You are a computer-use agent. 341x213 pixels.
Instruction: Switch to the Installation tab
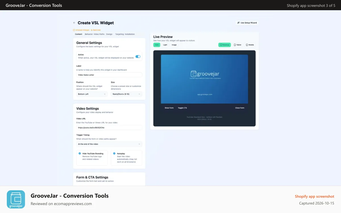[x=130, y=34]
